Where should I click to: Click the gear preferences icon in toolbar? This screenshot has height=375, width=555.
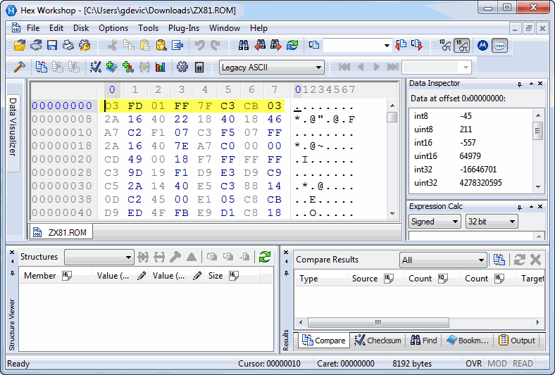tap(182, 67)
